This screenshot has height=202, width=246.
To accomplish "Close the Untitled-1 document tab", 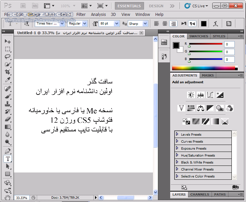I will 141,33.
